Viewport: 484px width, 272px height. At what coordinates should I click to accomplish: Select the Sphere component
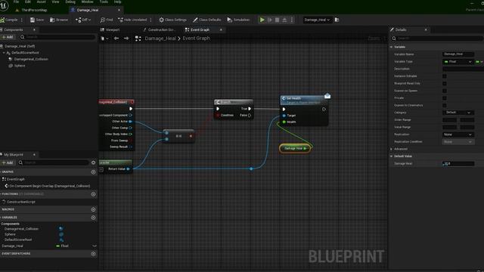point(20,66)
